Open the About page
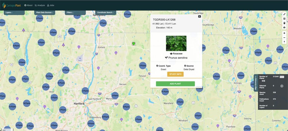 (x=28, y=5)
